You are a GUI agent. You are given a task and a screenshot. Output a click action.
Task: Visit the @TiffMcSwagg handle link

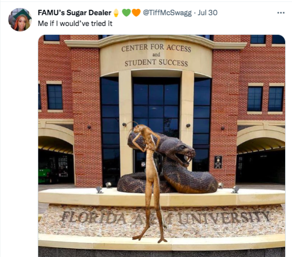tap(167, 13)
